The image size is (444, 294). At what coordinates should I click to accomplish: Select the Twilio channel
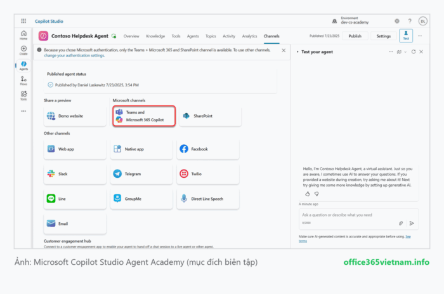pos(208,174)
